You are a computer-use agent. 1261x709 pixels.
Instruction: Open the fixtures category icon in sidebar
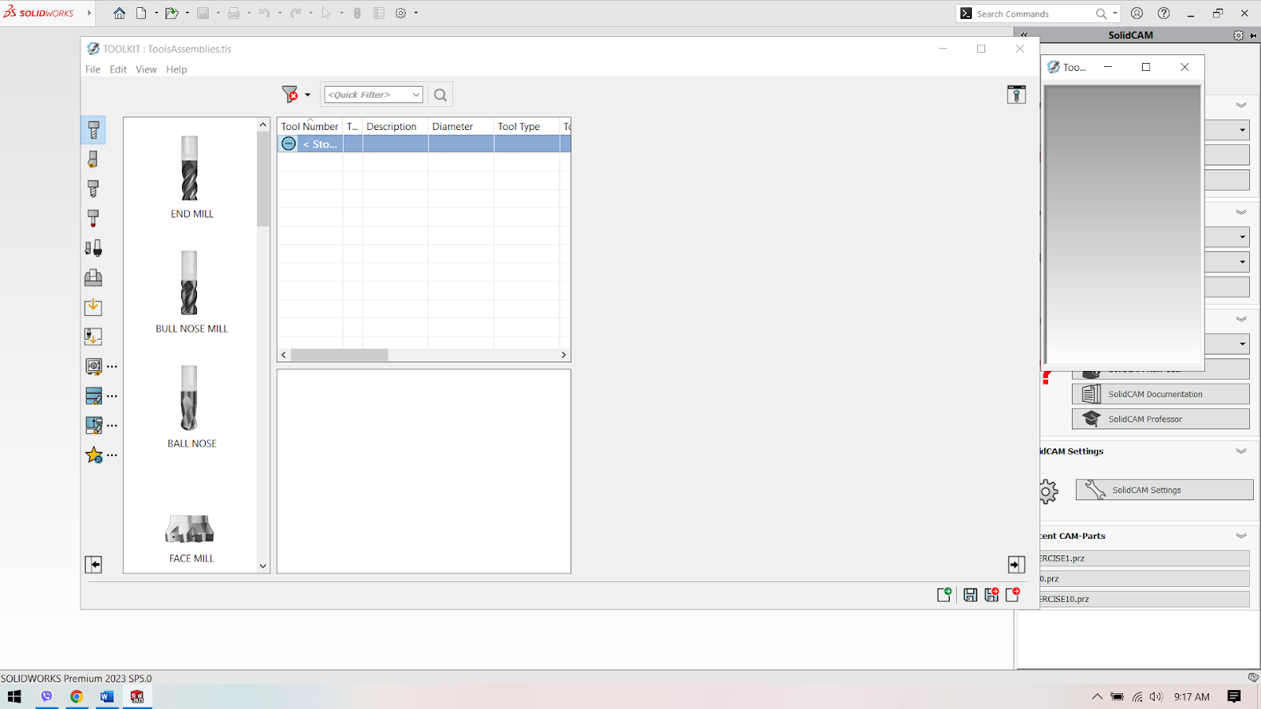[x=93, y=277]
